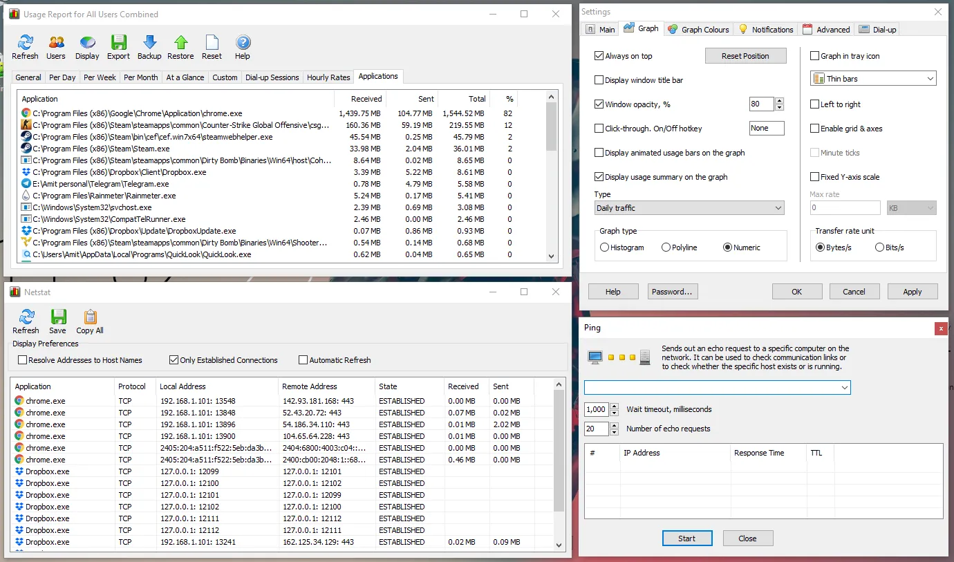Viewport: 954px width, 562px height.
Task: Select Dropbox.exe row with port 13241
Action: pos(283,542)
